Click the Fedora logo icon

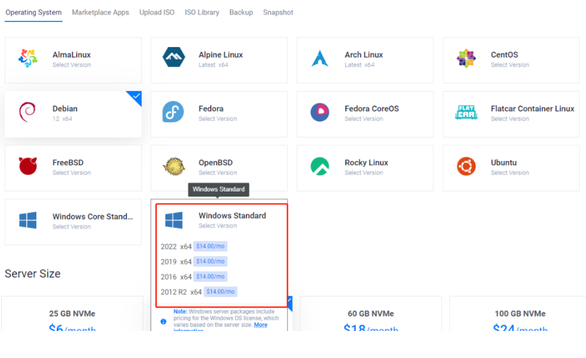pos(174,113)
